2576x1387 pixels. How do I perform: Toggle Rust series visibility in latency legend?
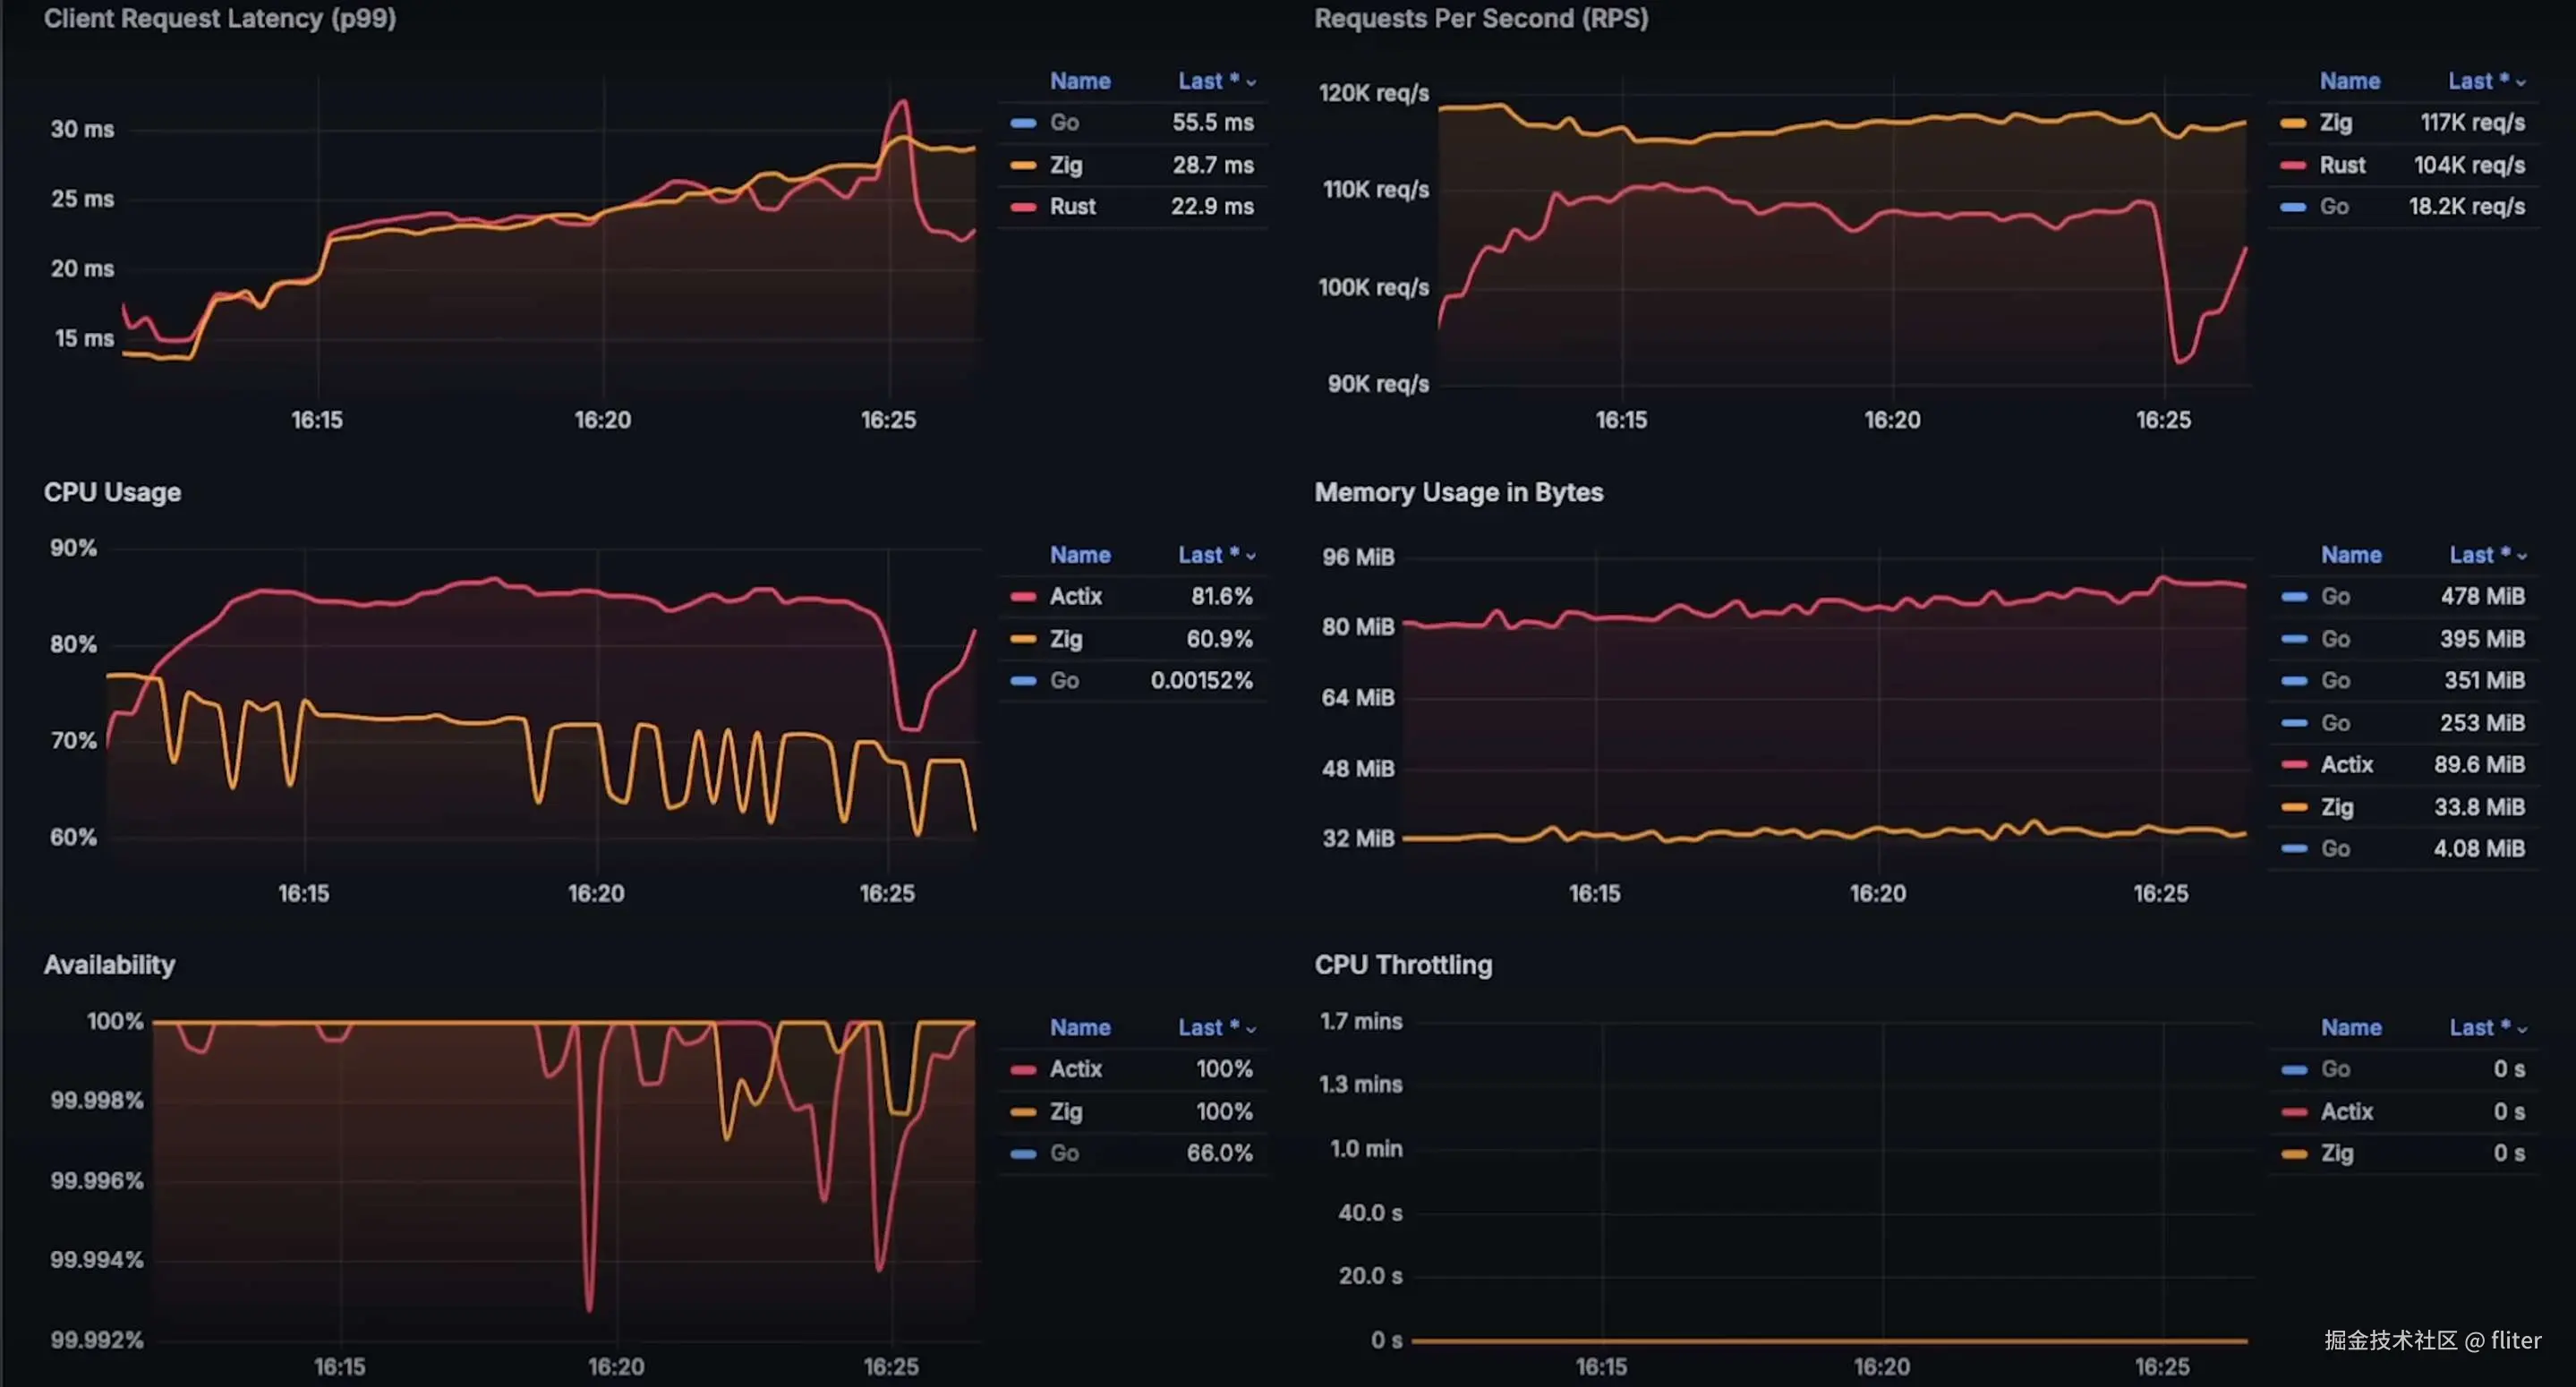point(1072,207)
